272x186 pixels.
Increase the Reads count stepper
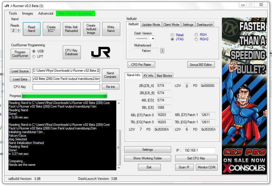(19, 29)
